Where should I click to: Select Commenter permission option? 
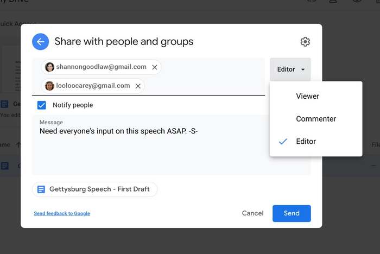pyautogui.click(x=315, y=119)
